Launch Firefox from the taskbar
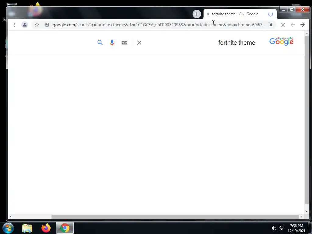 [46, 228]
